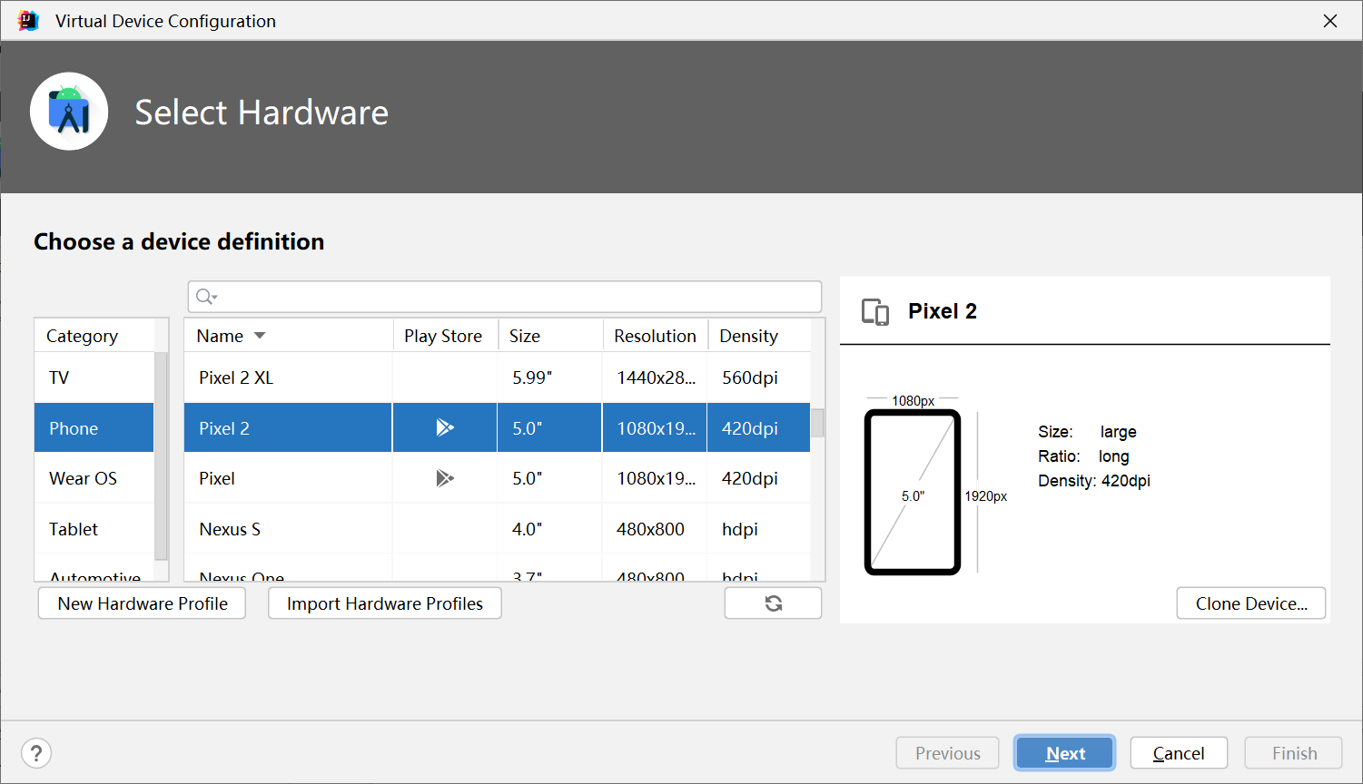
Task: Click the Density column header
Action: [x=758, y=336]
